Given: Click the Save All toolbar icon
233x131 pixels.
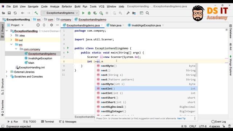Looking at the screenshot, I should pos(9,13).
